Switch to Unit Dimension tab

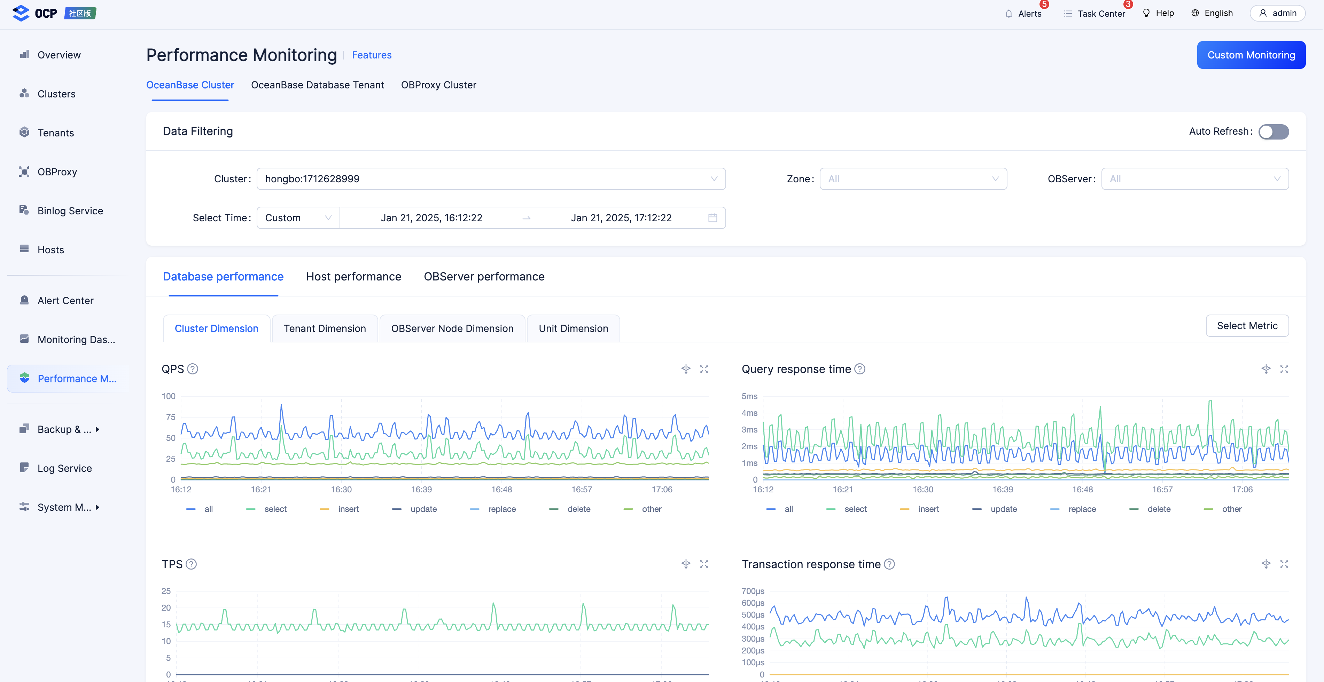point(573,329)
